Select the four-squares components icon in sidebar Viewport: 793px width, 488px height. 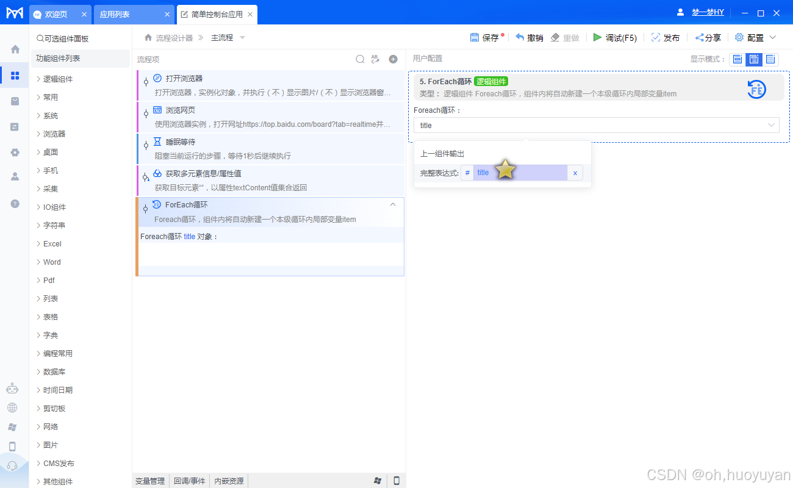(15, 76)
